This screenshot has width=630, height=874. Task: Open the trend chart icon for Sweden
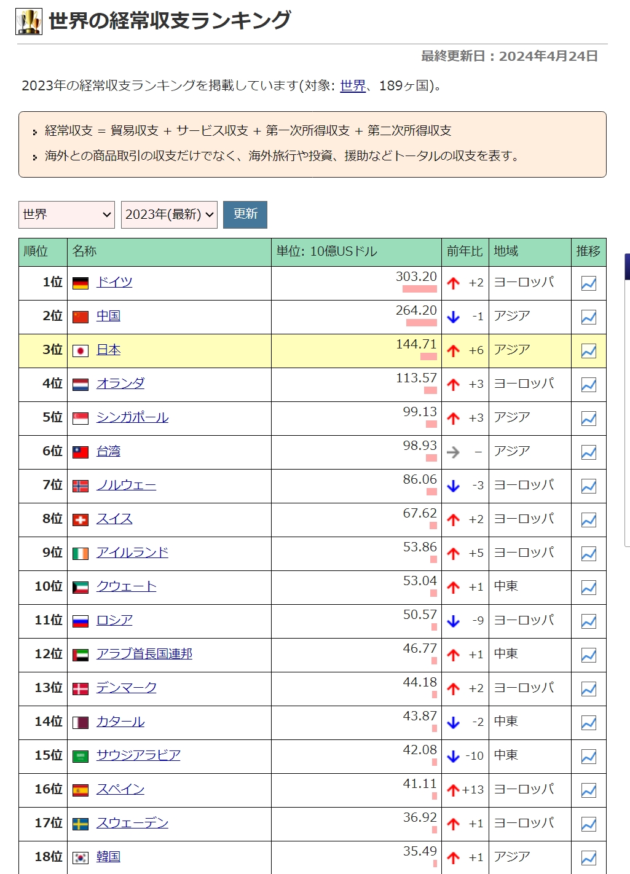point(588,824)
